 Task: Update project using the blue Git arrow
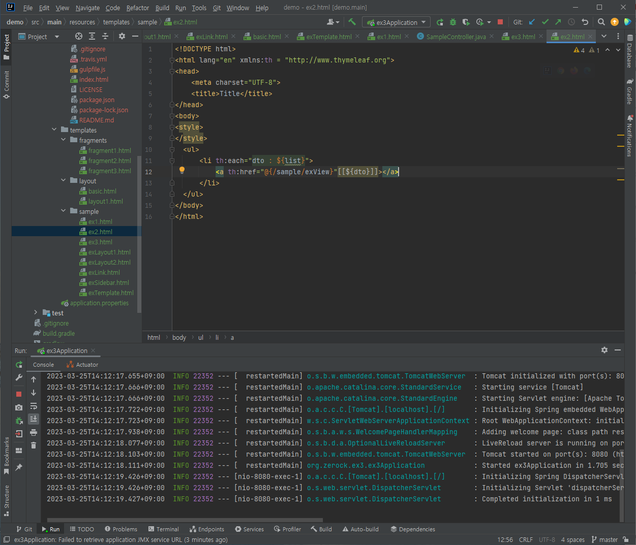click(532, 22)
